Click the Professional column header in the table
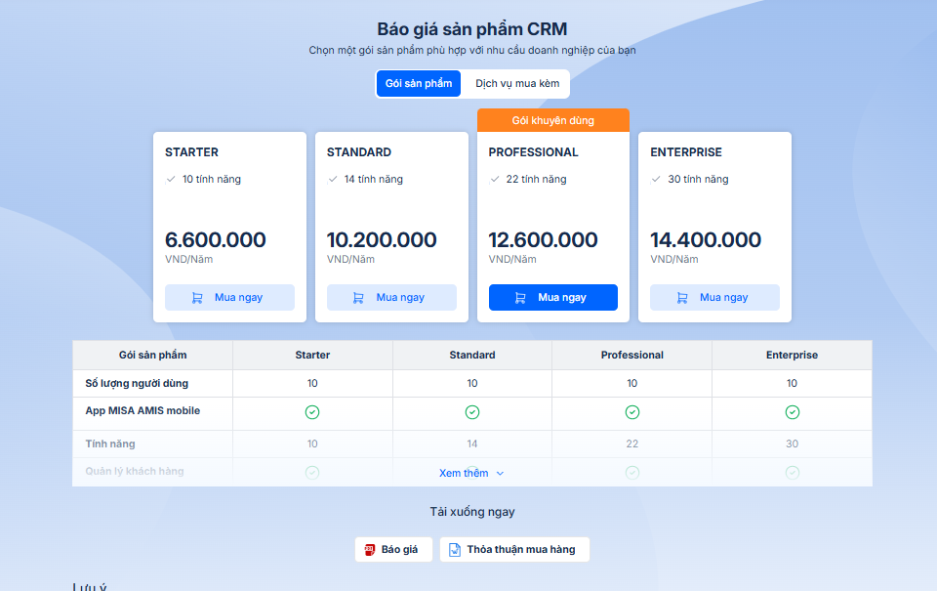The image size is (937, 591). 632,355
